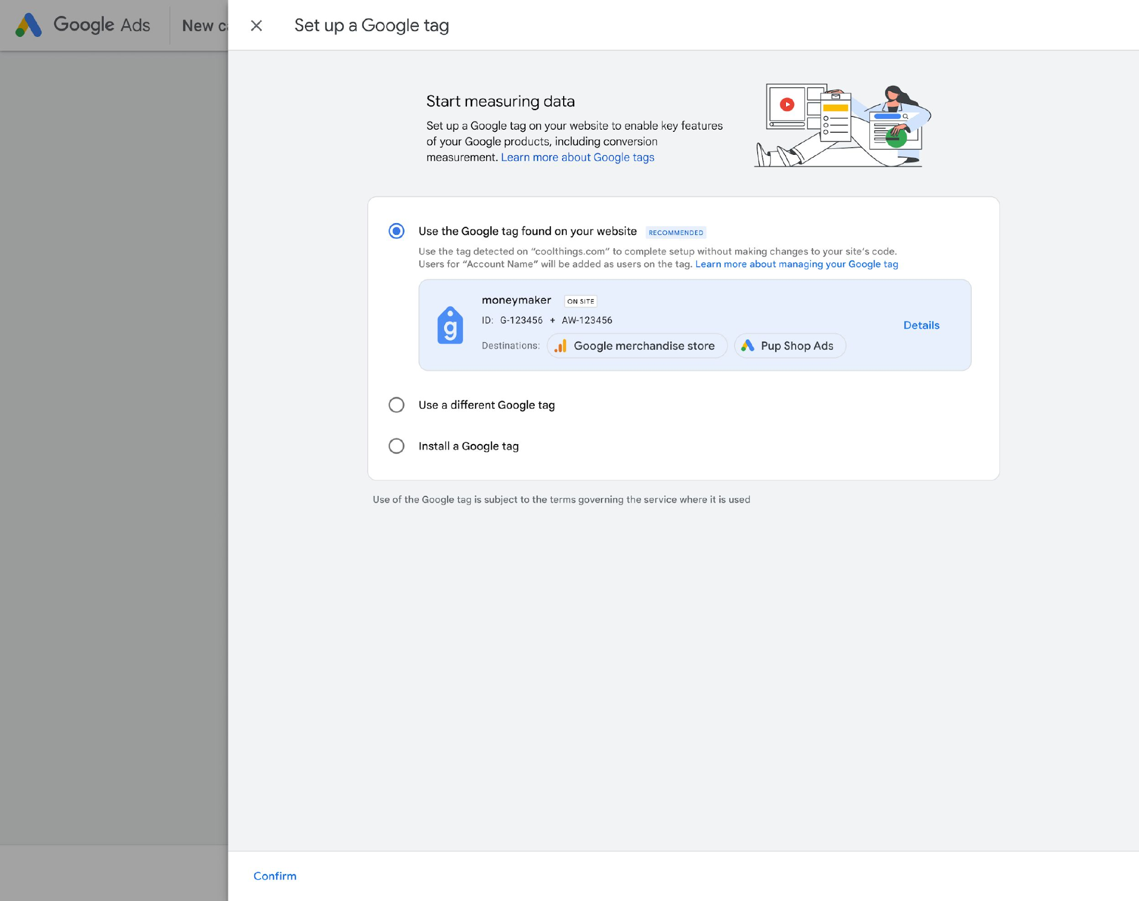The height and width of the screenshot is (901, 1139).
Task: View Details of the moneymaker tag
Action: tap(921, 325)
